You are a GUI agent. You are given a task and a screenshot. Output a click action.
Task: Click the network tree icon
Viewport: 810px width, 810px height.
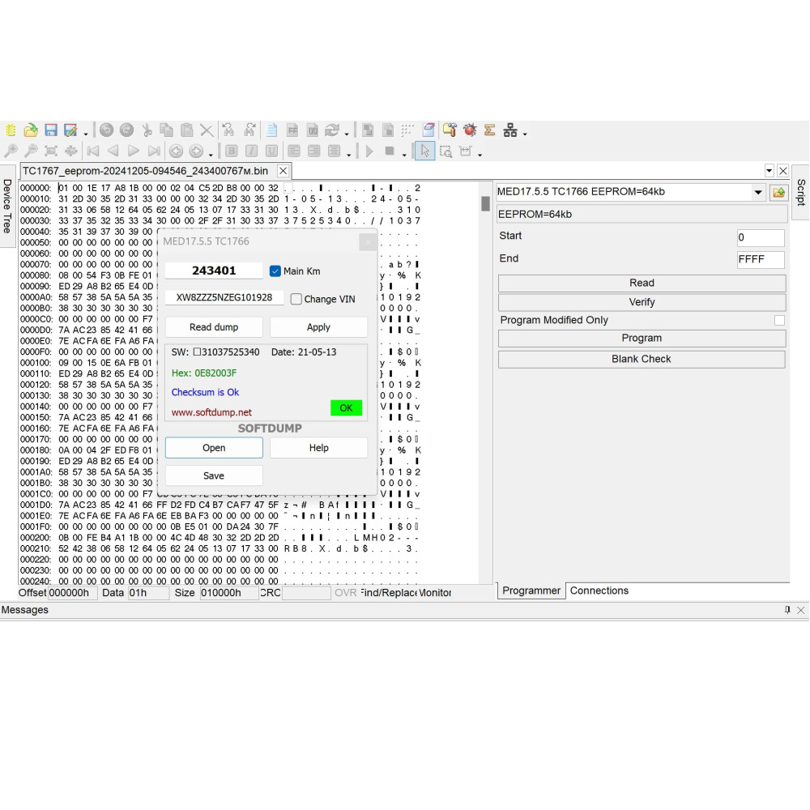[510, 130]
